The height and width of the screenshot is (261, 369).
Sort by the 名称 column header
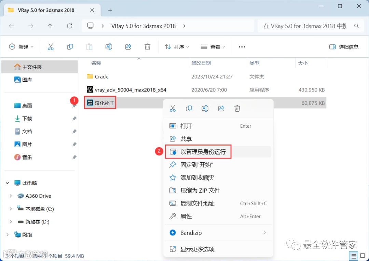coord(96,63)
